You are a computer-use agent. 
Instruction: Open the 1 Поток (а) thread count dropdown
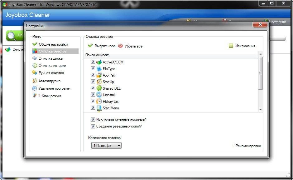coord(106,145)
